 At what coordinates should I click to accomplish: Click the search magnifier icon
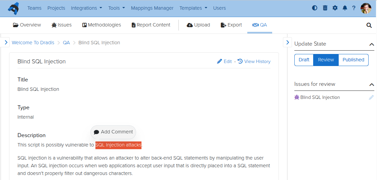tap(369, 25)
